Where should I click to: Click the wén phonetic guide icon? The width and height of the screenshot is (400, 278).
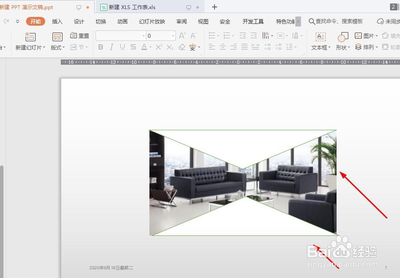click(x=192, y=47)
